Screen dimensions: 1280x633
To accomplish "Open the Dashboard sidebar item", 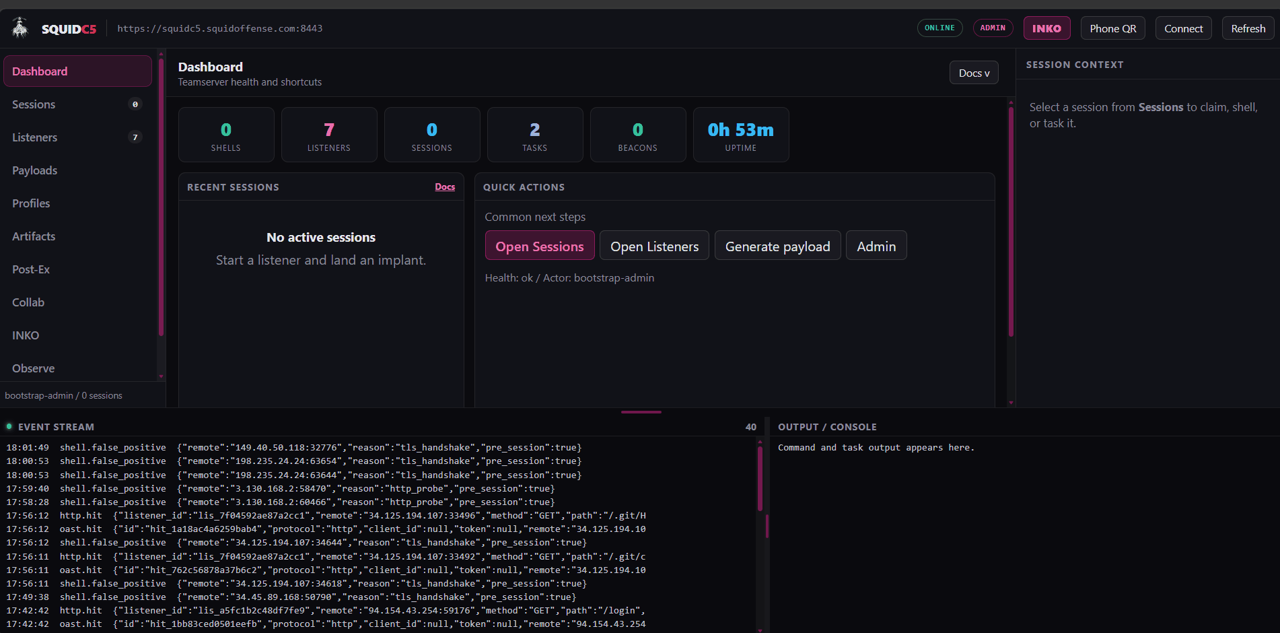I will pos(77,71).
